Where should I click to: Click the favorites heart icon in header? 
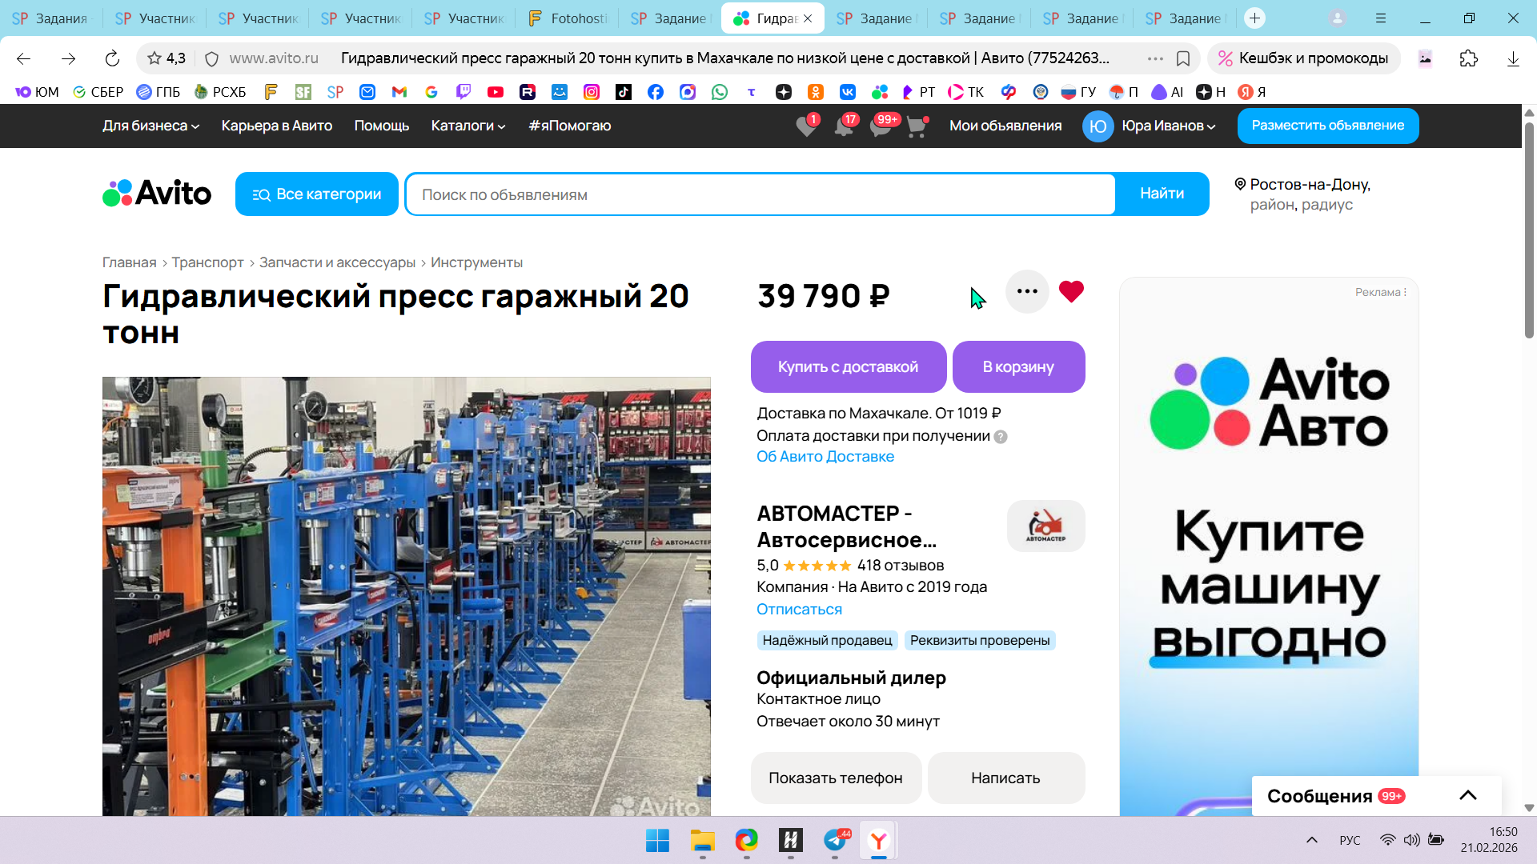click(806, 126)
